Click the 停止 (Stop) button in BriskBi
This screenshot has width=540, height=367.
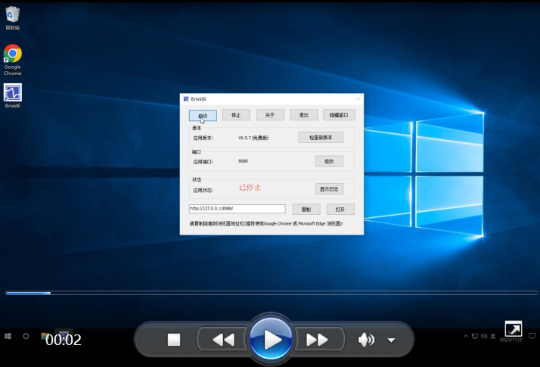tap(236, 115)
